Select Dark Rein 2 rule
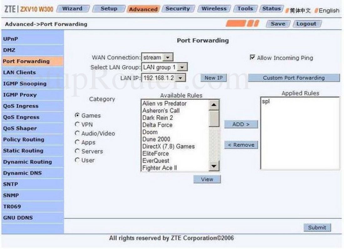 (x=175, y=118)
